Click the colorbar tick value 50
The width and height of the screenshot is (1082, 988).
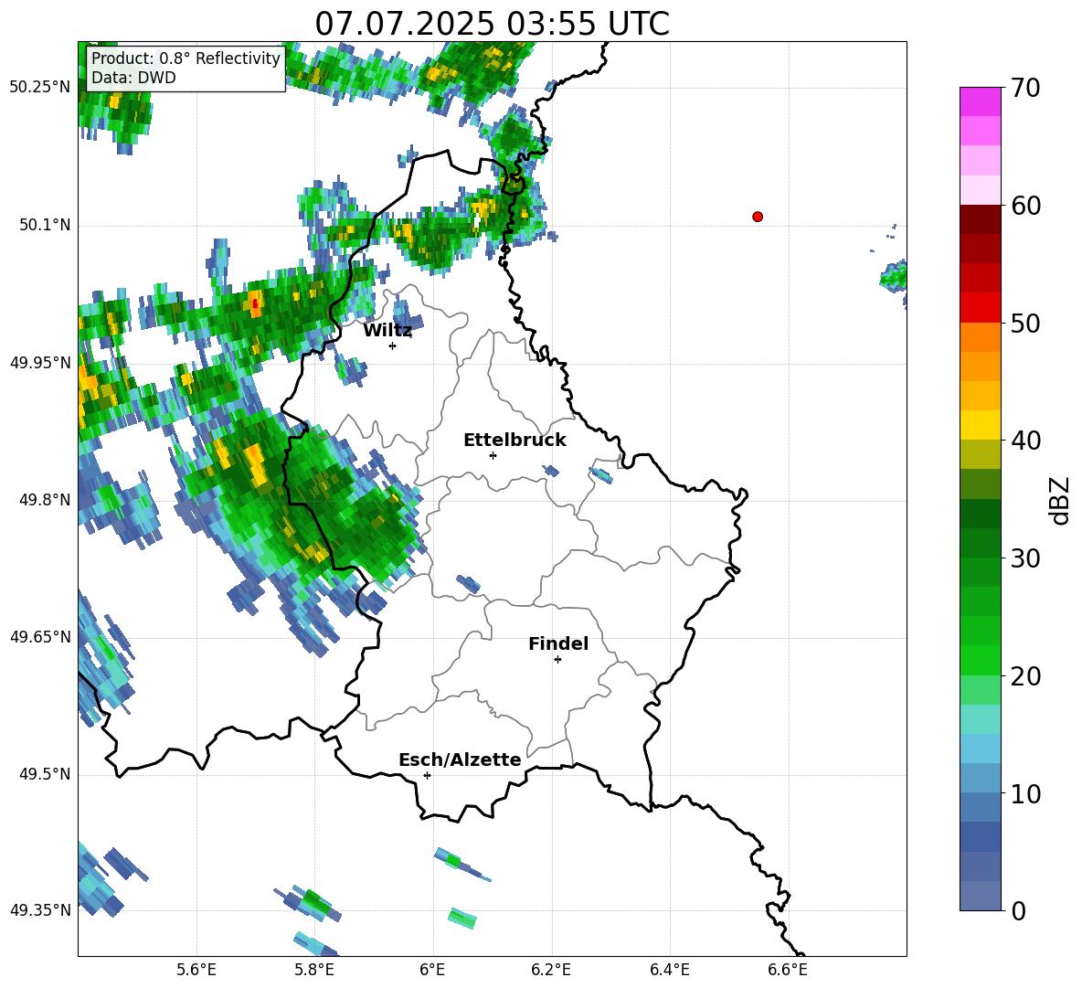point(1024,323)
